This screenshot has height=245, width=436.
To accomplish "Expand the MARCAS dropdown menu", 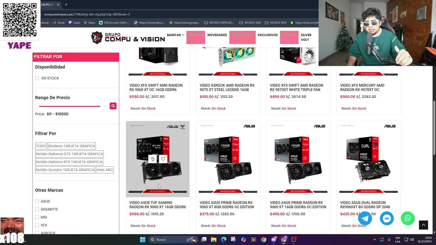I will click(x=175, y=35).
